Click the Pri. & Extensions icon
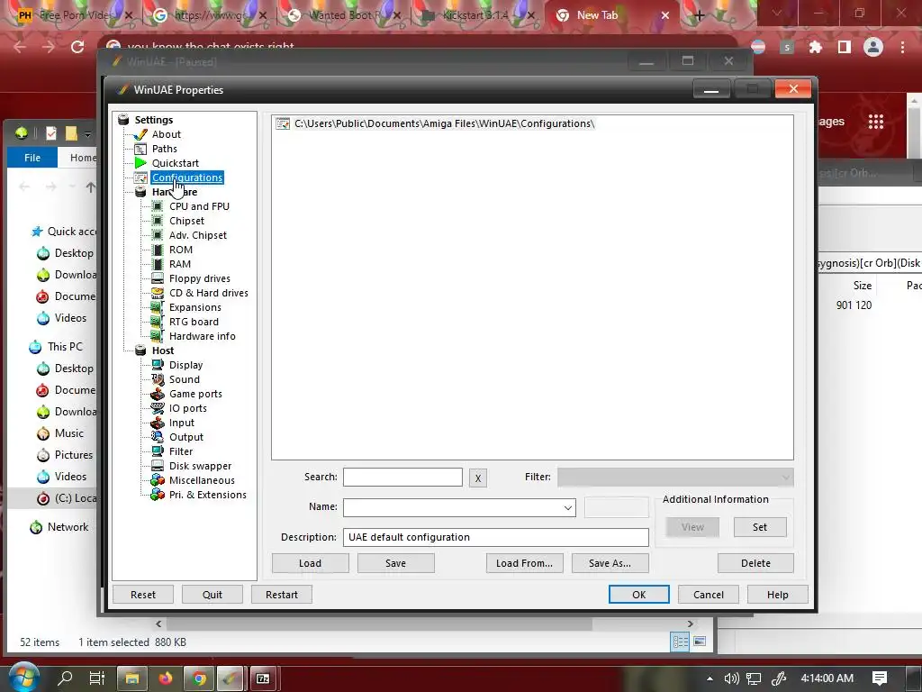Screen dimensions: 922x692 coord(158,495)
